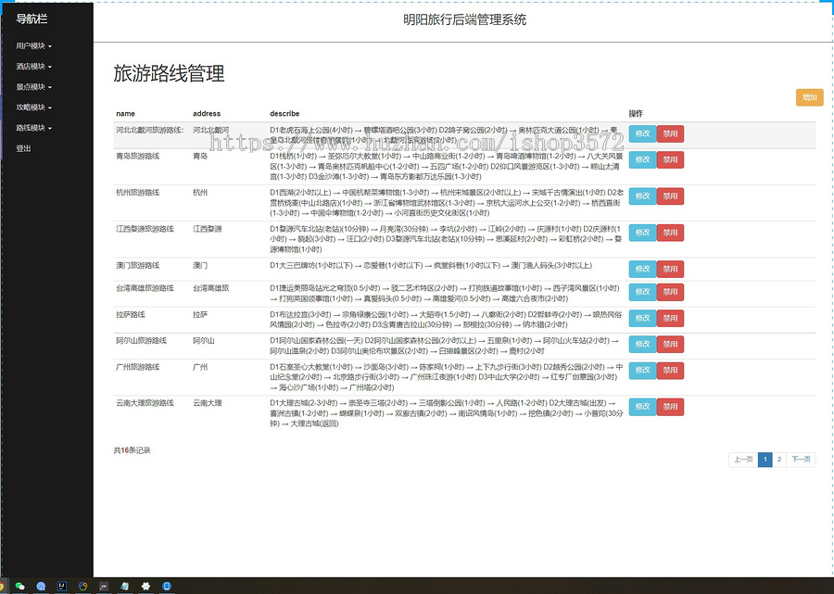The image size is (834, 594).
Task: Click the 澳门旅游路线 name cell
Action: pyautogui.click(x=138, y=265)
